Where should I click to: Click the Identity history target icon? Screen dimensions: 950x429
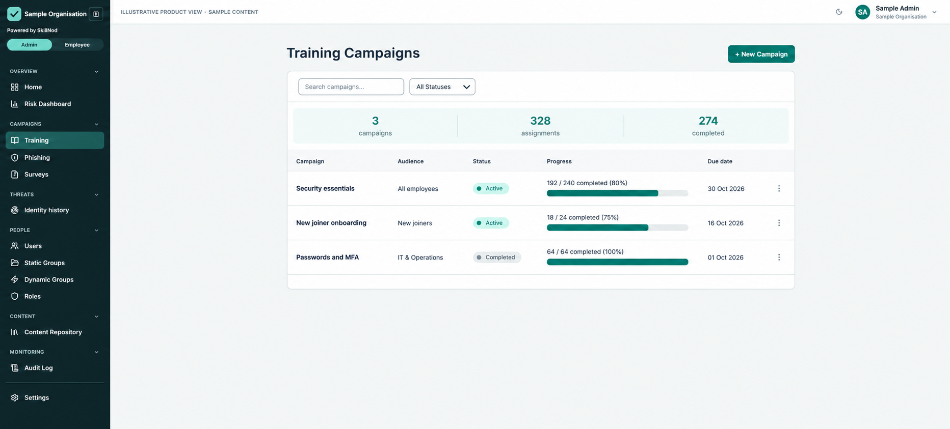[15, 210]
